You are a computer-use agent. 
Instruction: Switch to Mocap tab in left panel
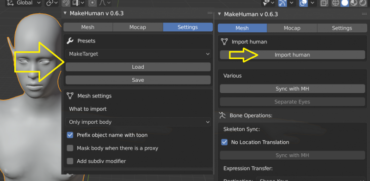pyautogui.click(x=138, y=27)
